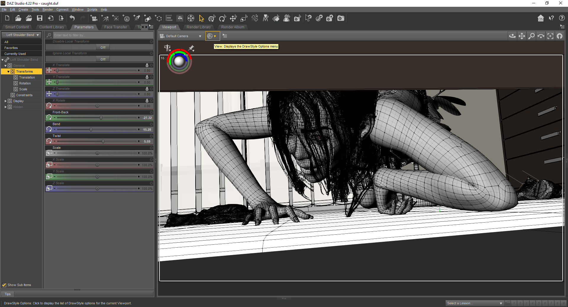
Task: Toggle Ignore Local Transform Off switch
Action: (103, 59)
